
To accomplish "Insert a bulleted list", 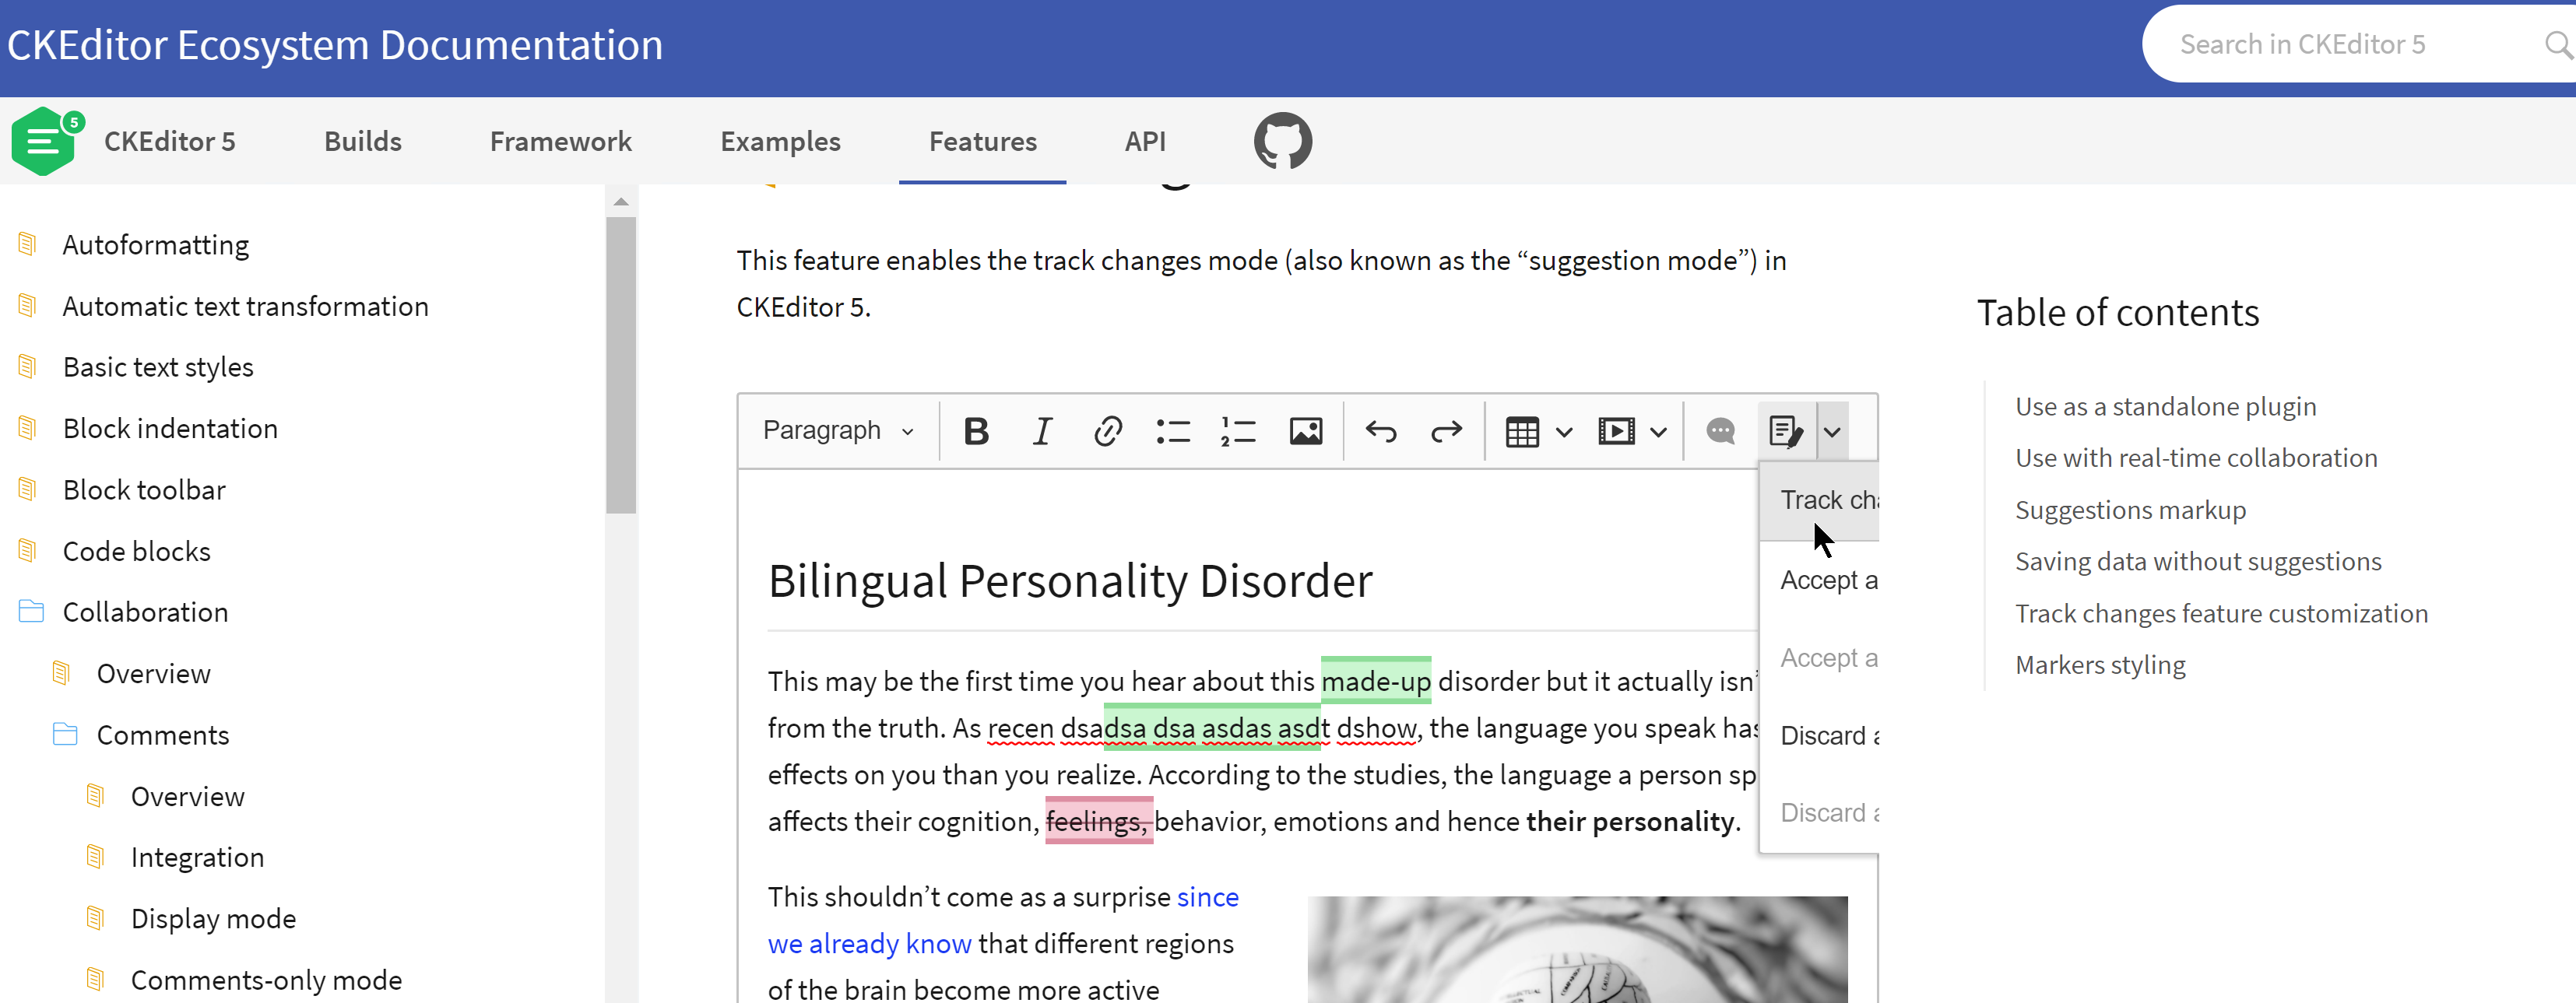I will tap(1172, 431).
